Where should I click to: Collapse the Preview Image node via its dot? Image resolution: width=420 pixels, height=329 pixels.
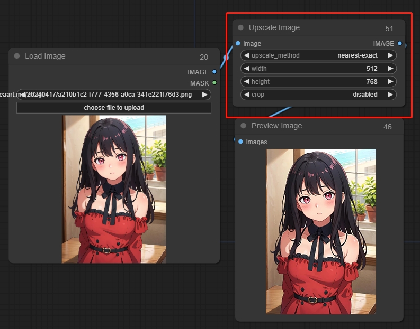click(243, 126)
